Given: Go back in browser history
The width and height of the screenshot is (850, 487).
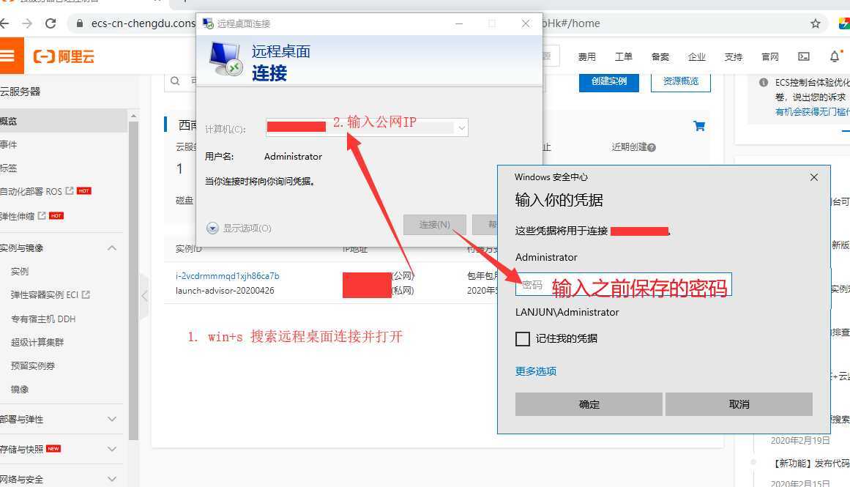Looking at the screenshot, I should click(x=4, y=23).
